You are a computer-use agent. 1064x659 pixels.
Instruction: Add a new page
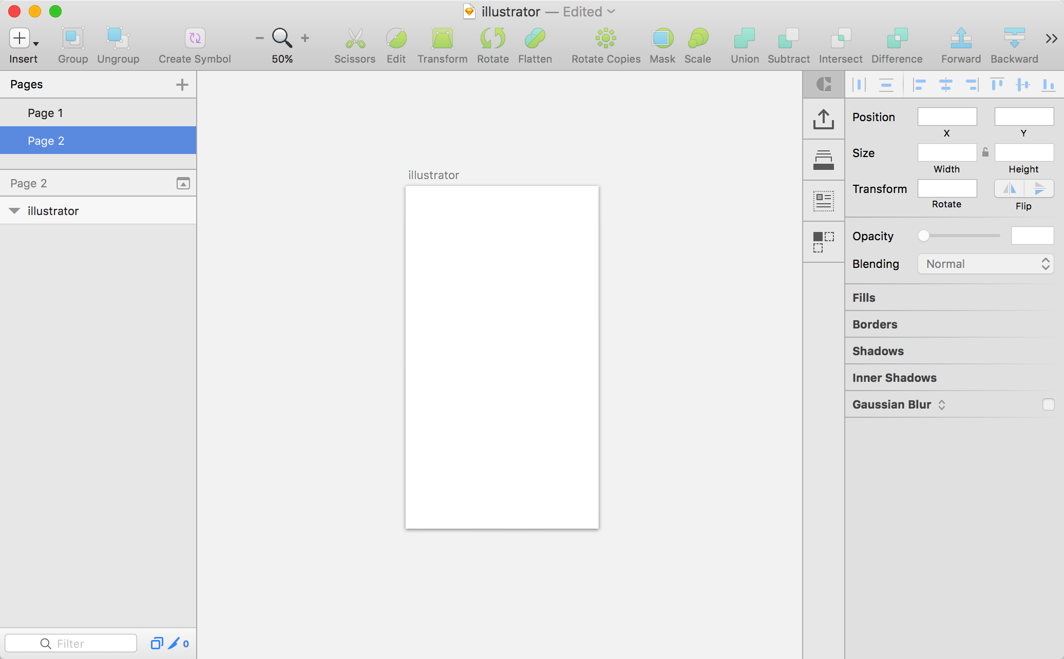click(182, 85)
